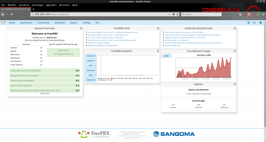
Task: Open the Settings menu
Action: tap(87, 22)
